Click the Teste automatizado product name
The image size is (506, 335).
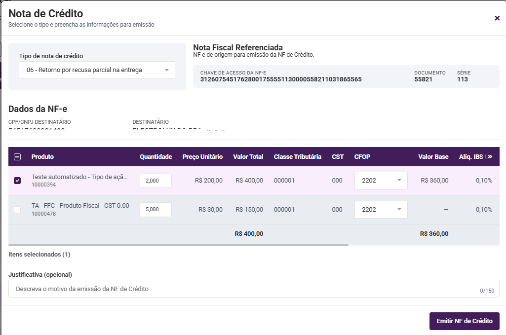(x=79, y=177)
